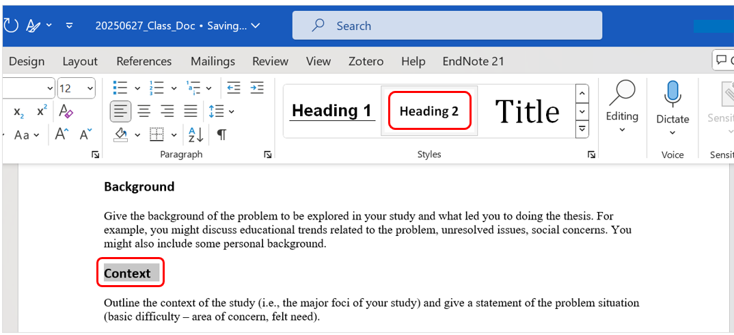Toggle justify text alignment
The image size is (734, 335).
191,111
